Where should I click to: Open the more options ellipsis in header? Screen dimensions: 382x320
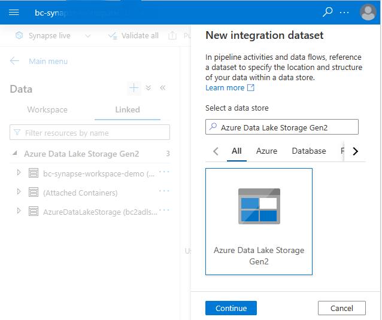coord(344,13)
